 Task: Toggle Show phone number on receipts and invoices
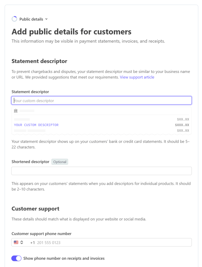click(x=16, y=258)
